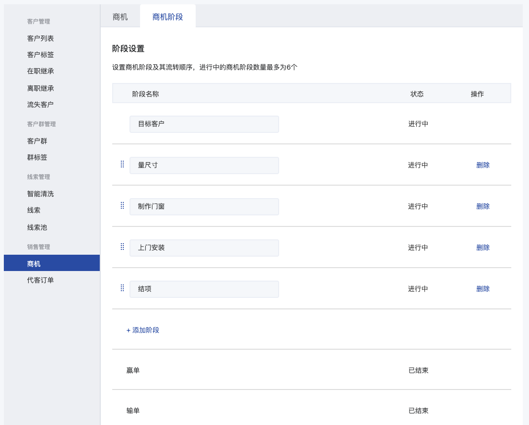
Task: Click drag handle beside 制作门窗 stage
Action: (122, 205)
